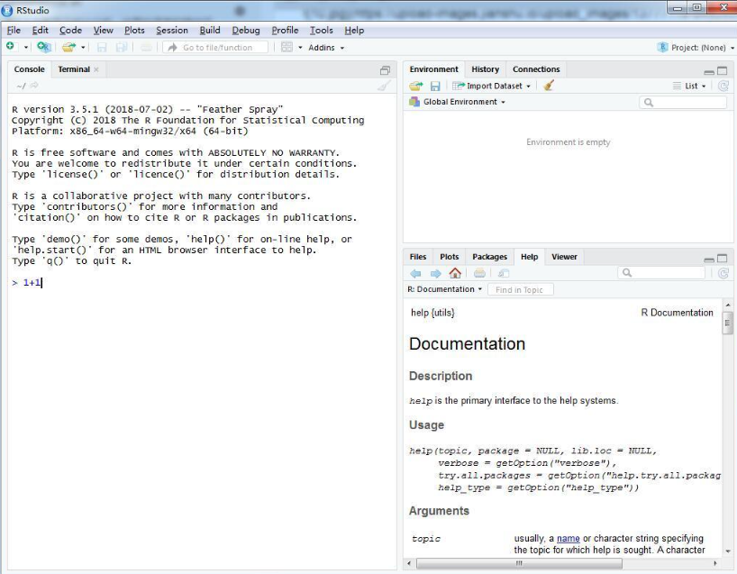
Task: Select the Connections tab
Action: click(x=536, y=69)
